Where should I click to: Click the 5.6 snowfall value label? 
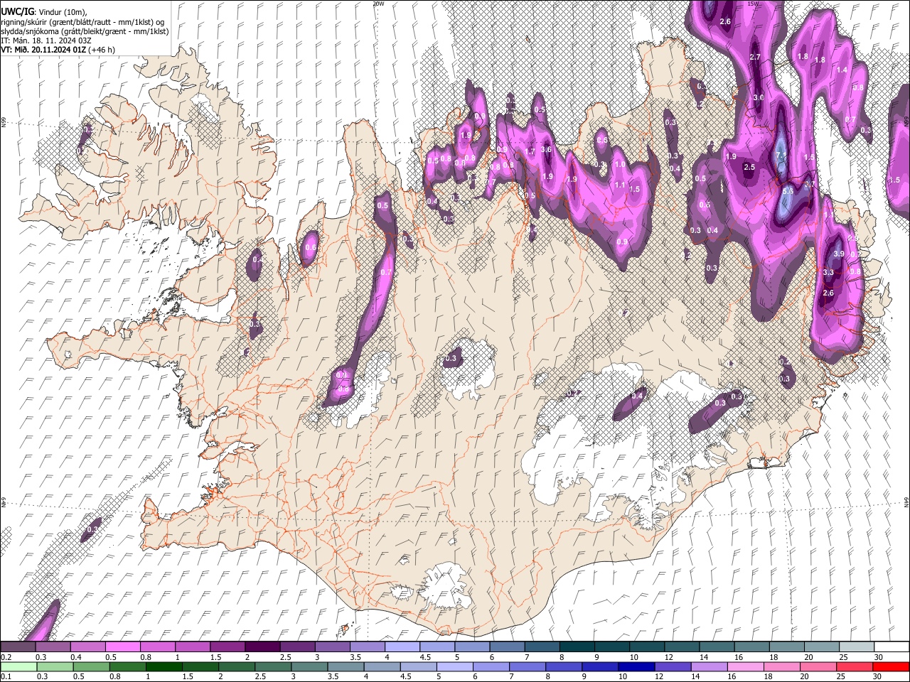point(788,191)
